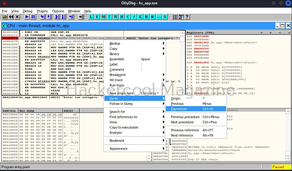Expand Copy to executable submenu
Image resolution: width=292 pixels, height=171 pixels.
pos(135,127)
